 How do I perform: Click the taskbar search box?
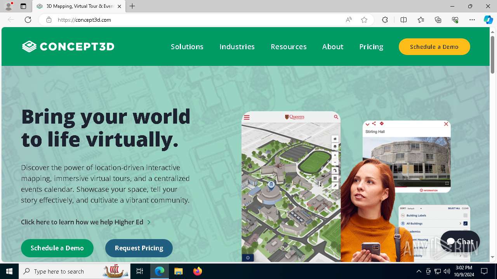[74, 271]
